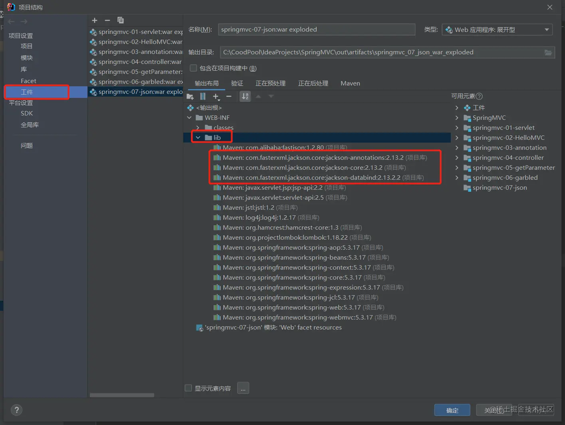Image resolution: width=565 pixels, height=425 pixels.
Task: Open help icon next to available elements
Action: [480, 96]
